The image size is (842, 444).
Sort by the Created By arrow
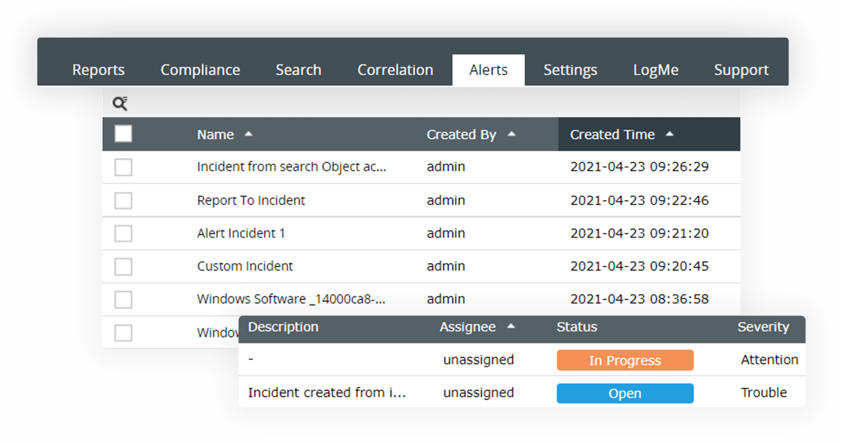coord(511,134)
